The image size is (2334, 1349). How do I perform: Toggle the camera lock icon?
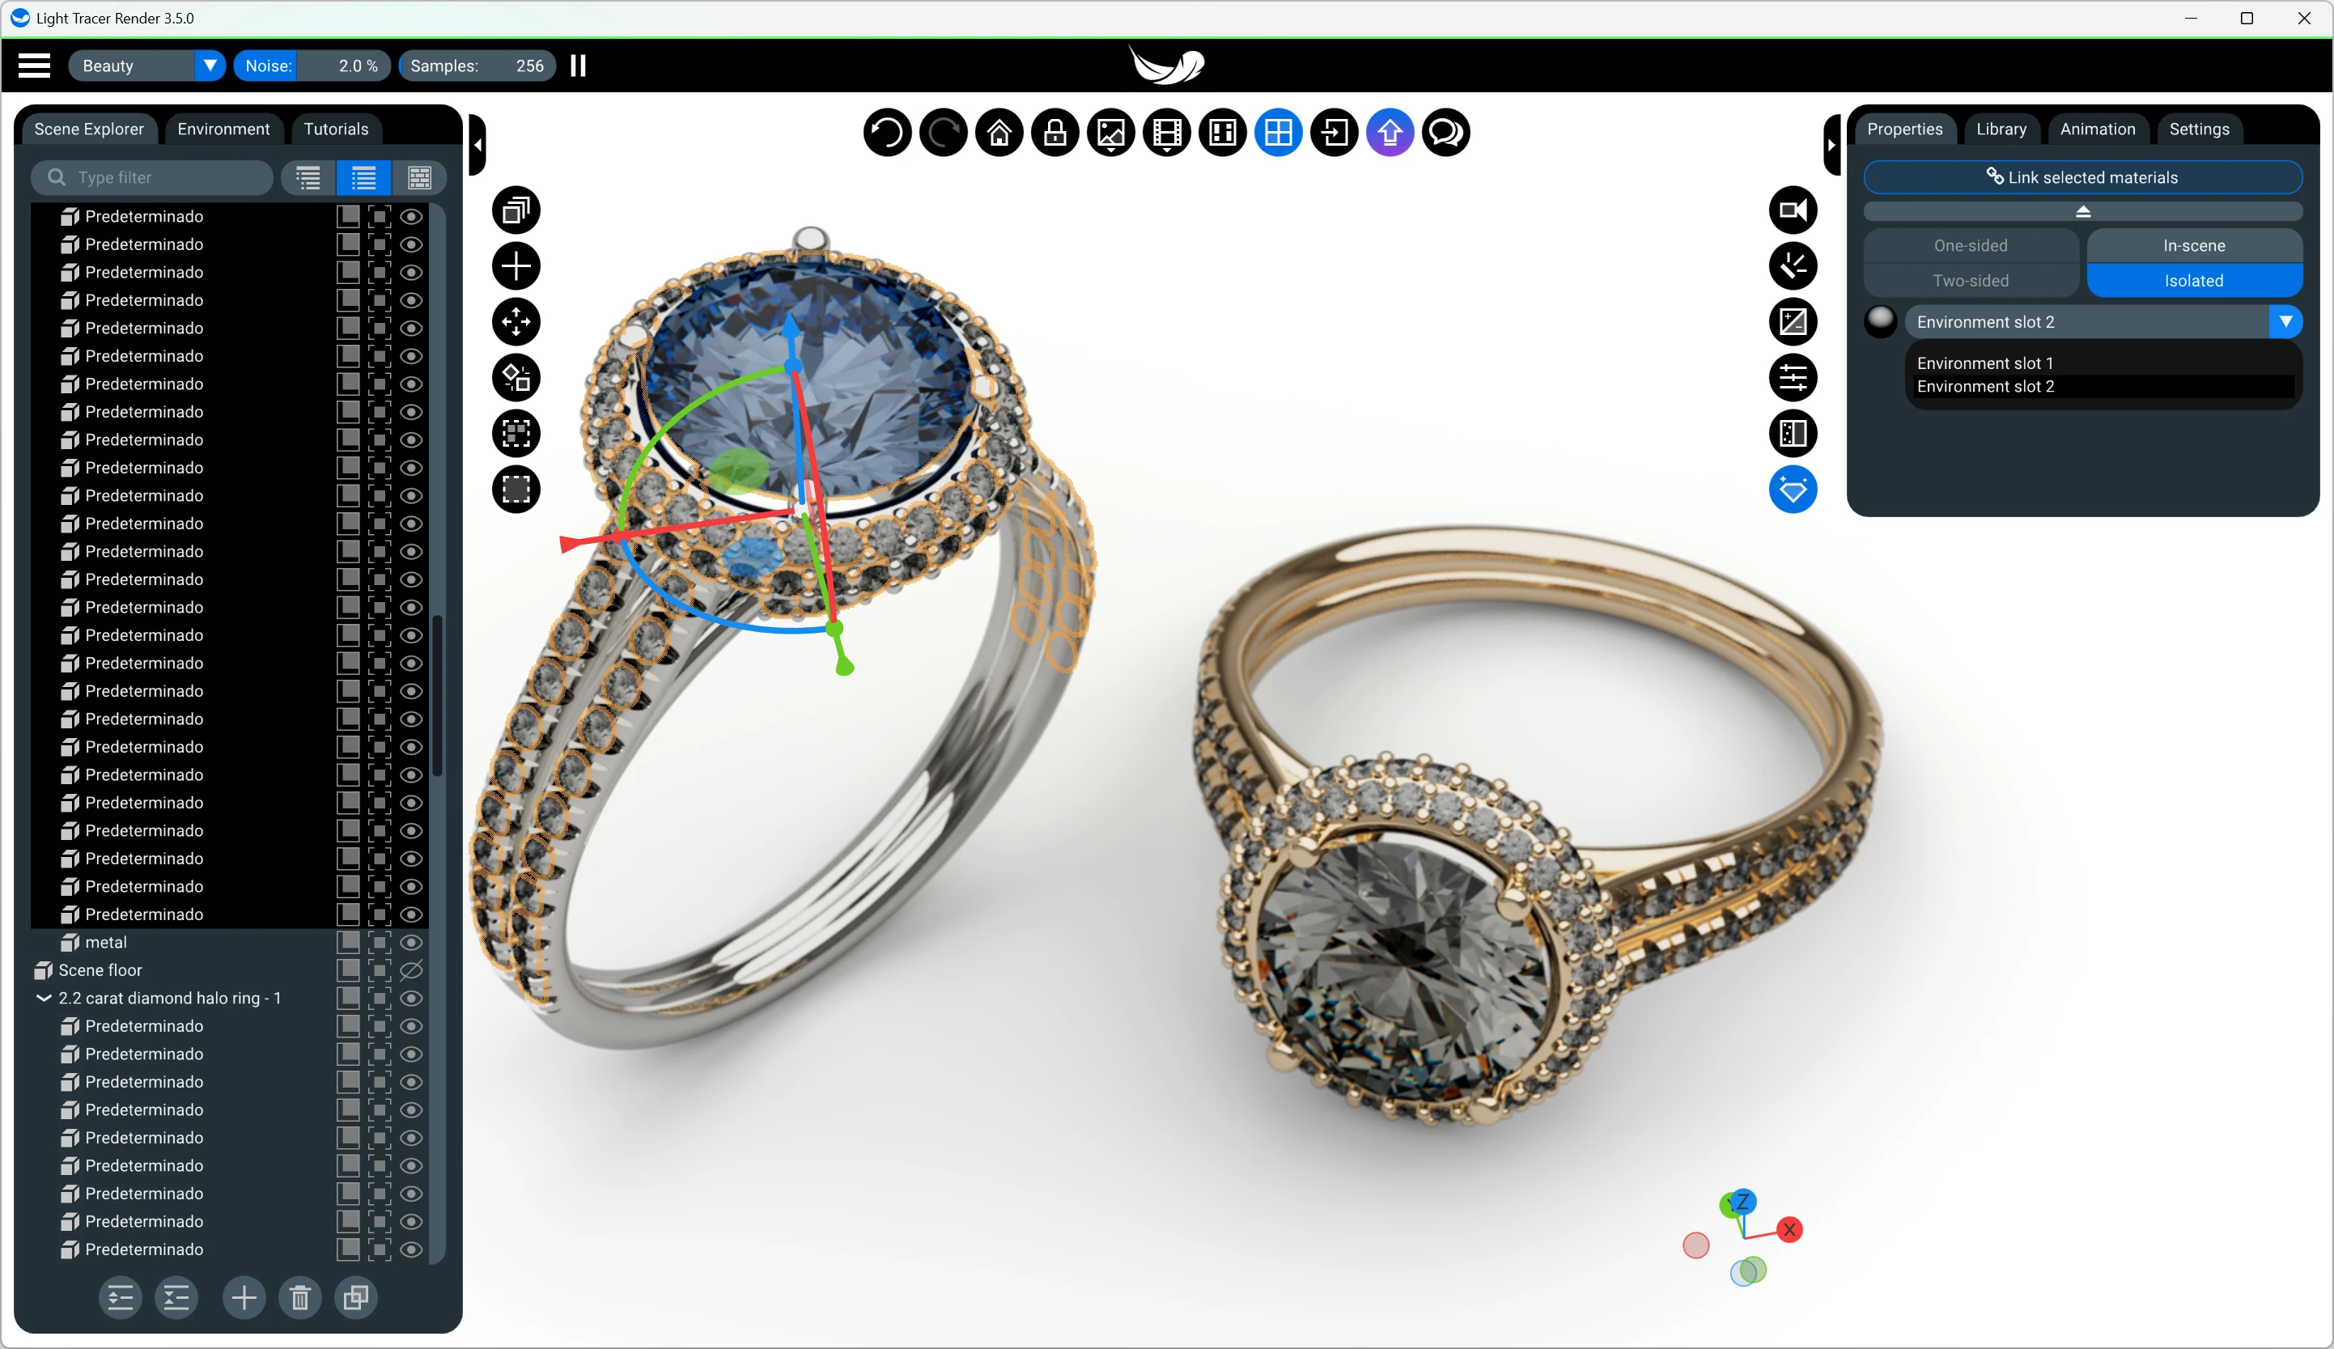click(1055, 134)
